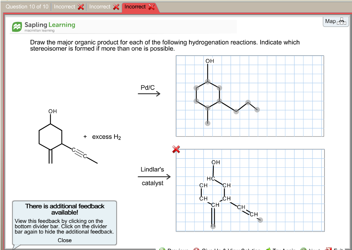Image resolution: width=352 pixels, height=250 pixels.
Task: Switch to the Question 10 of 10 tab
Action: click(x=27, y=6)
